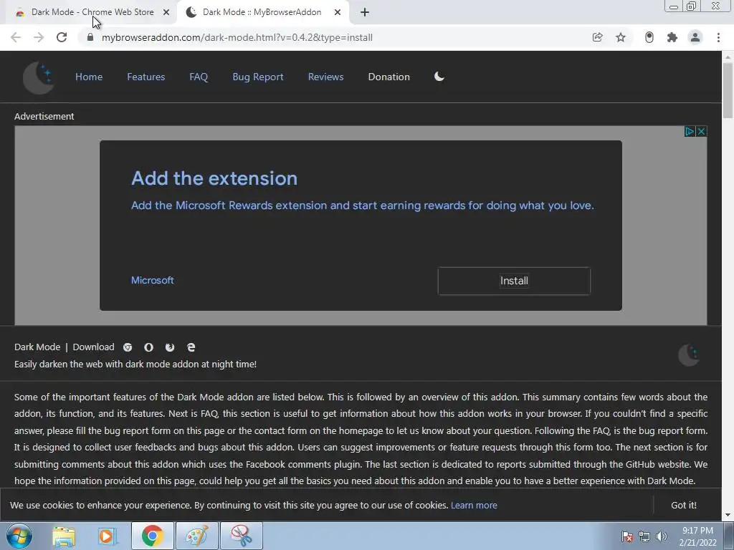Screen dimensions: 734x550
Task: Reload the current page
Action: coord(62,37)
